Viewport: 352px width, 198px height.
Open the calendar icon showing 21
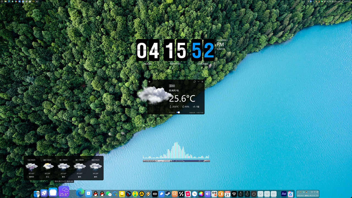tap(227, 194)
